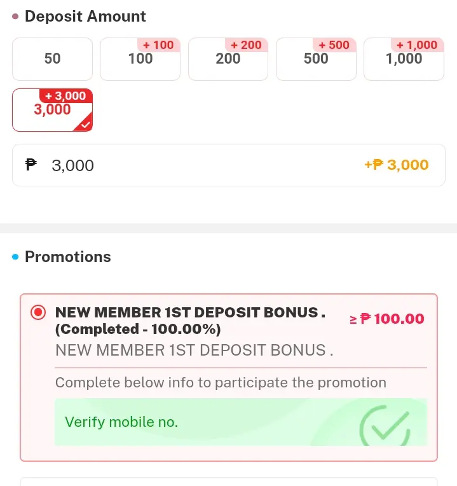Click the +1,000 bonus badge
The width and height of the screenshot is (457, 486).
coord(417,45)
